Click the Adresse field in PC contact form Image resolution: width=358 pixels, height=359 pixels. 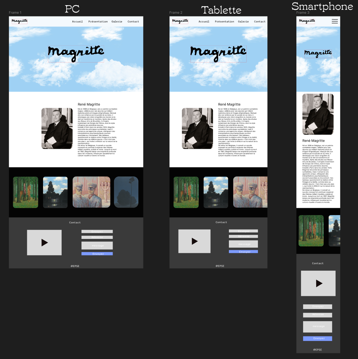pyautogui.click(x=97, y=237)
